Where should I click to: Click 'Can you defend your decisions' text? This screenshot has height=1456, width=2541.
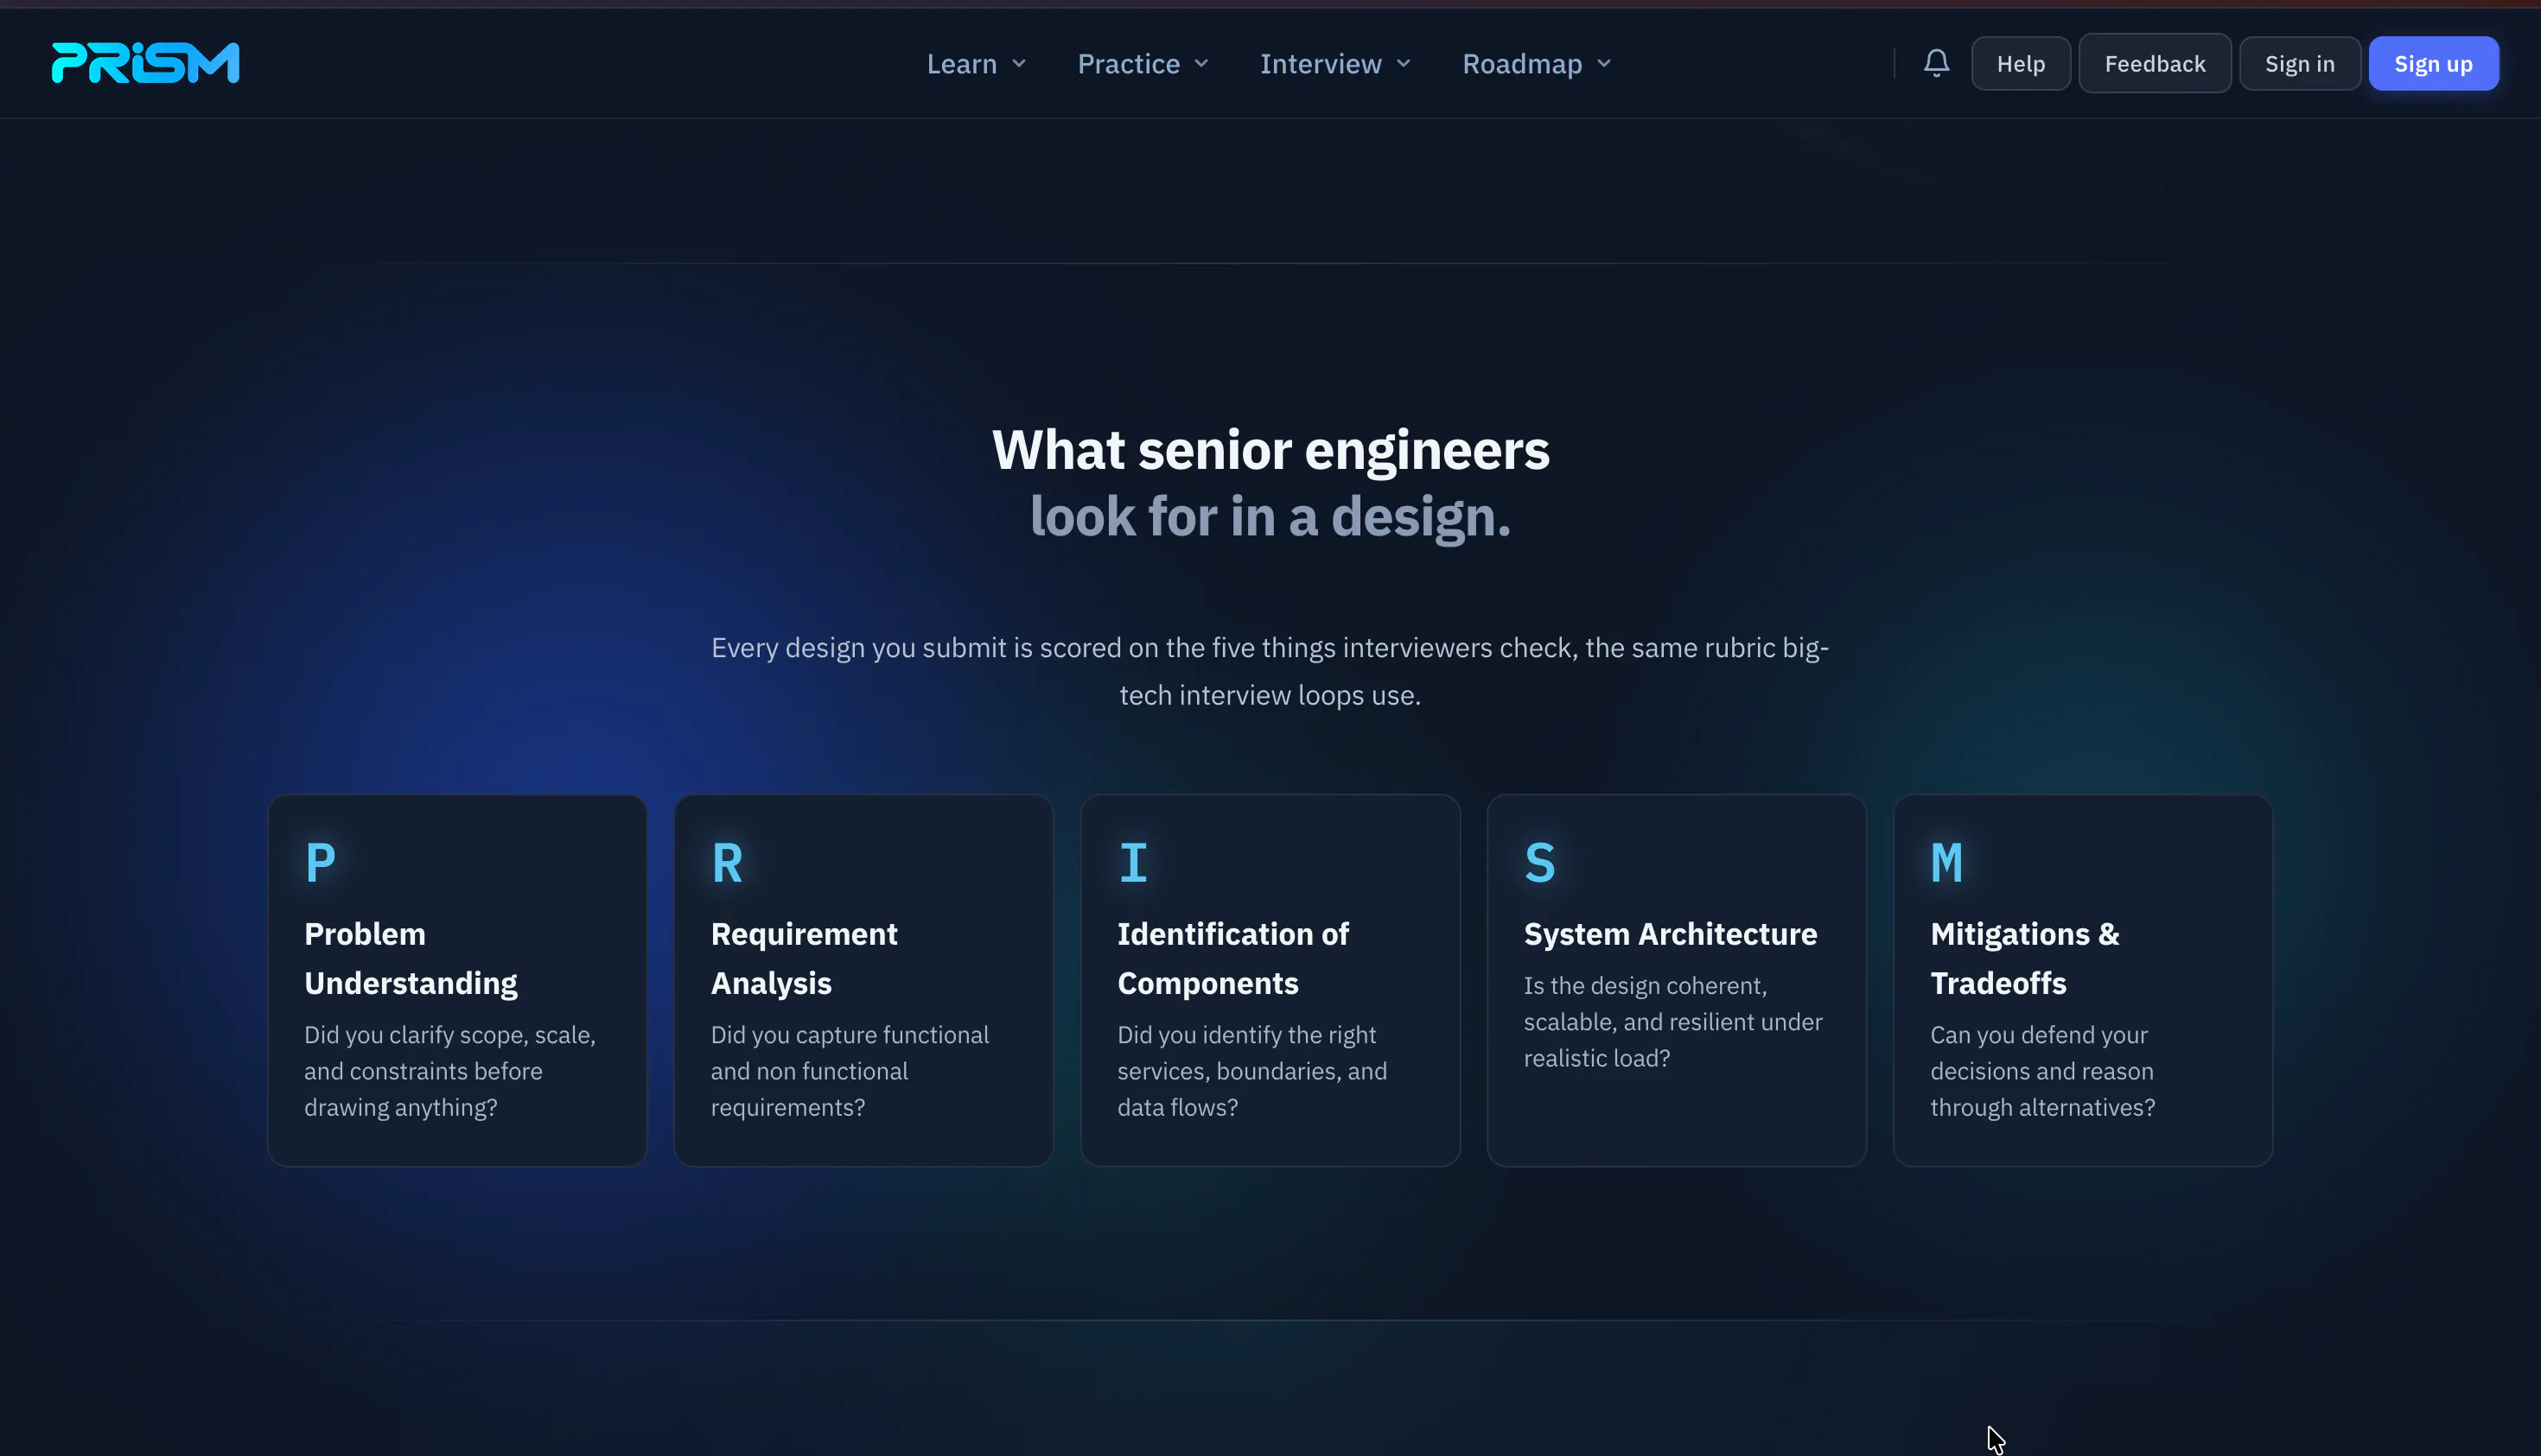pos(2041,1071)
